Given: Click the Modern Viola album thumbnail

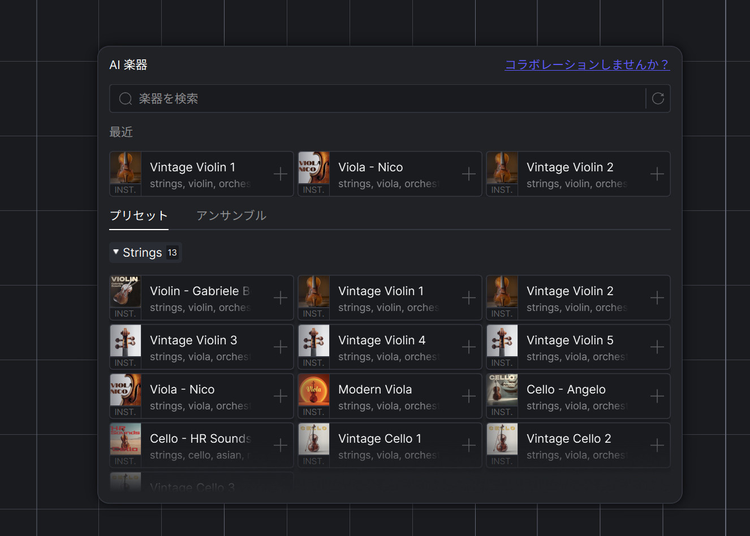Looking at the screenshot, I should pos(313,390).
